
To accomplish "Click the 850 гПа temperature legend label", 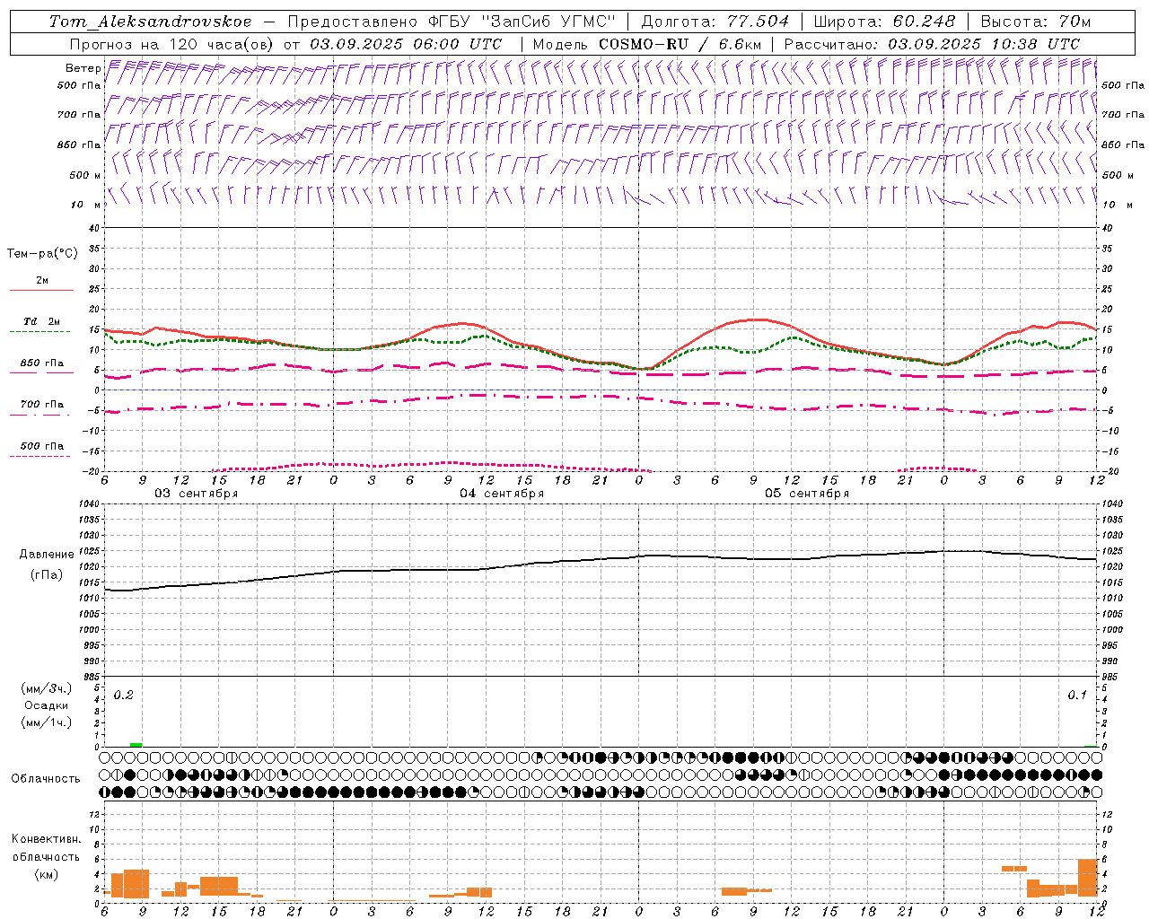I will (41, 363).
